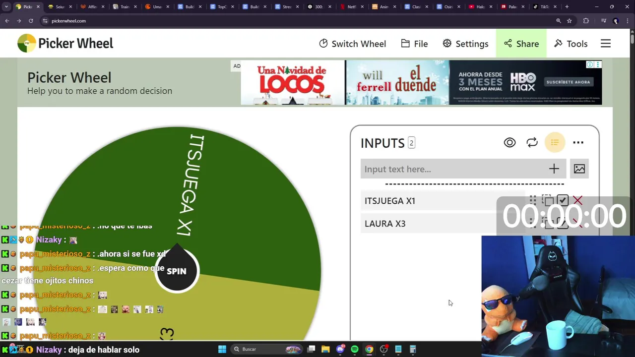Click the green Share button
The image size is (635, 357).
click(x=521, y=44)
